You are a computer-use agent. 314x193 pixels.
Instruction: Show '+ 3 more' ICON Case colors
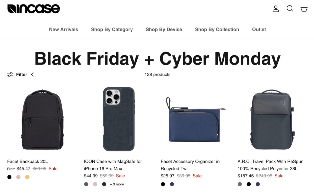pos(117,184)
